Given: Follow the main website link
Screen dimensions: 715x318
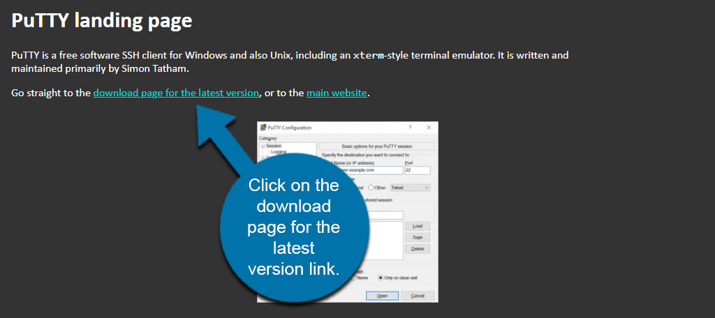Looking at the screenshot, I should coord(337,93).
